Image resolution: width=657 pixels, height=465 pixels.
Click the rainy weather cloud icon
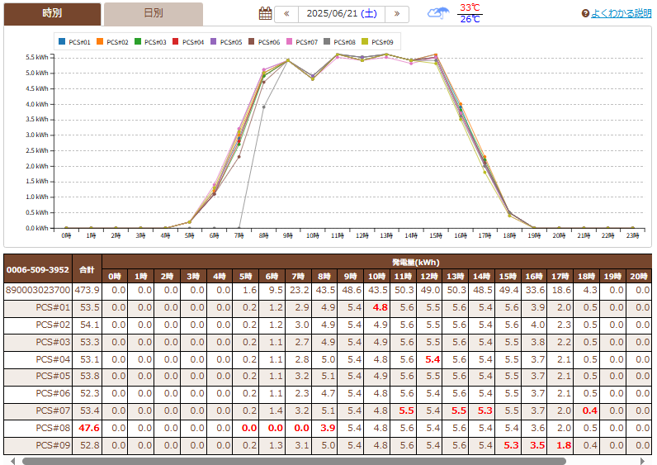[x=438, y=13]
